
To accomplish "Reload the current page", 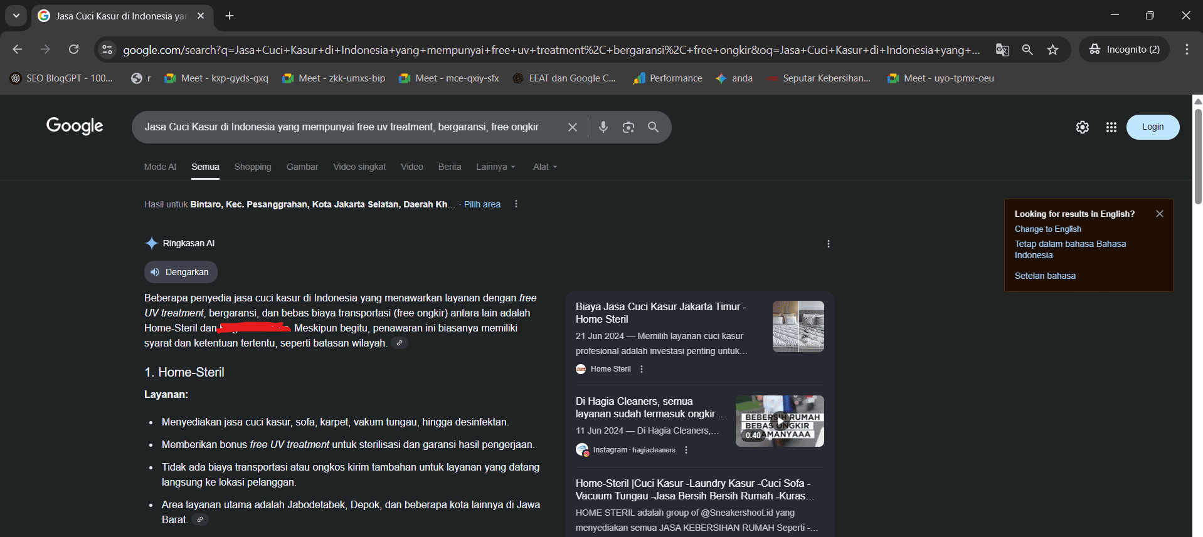I will pyautogui.click(x=73, y=50).
